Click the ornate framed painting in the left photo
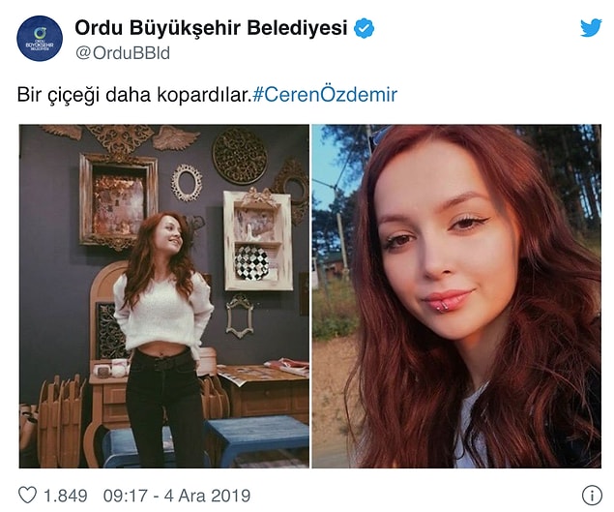This screenshot has height=512, width=614. tap(118, 200)
